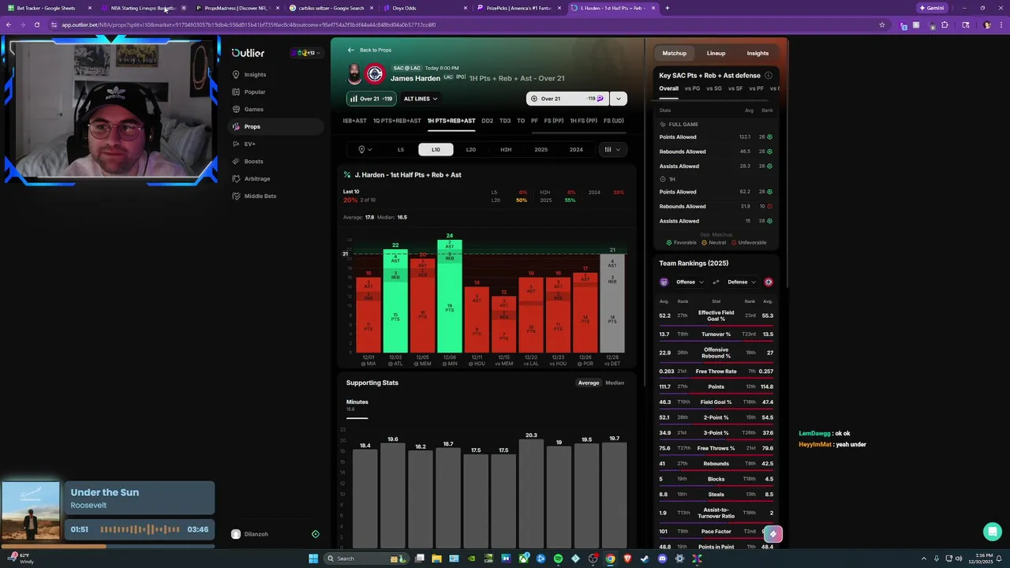Select the vs PG defense tab
Screen dimensions: 1010x568
pyautogui.click(x=692, y=88)
